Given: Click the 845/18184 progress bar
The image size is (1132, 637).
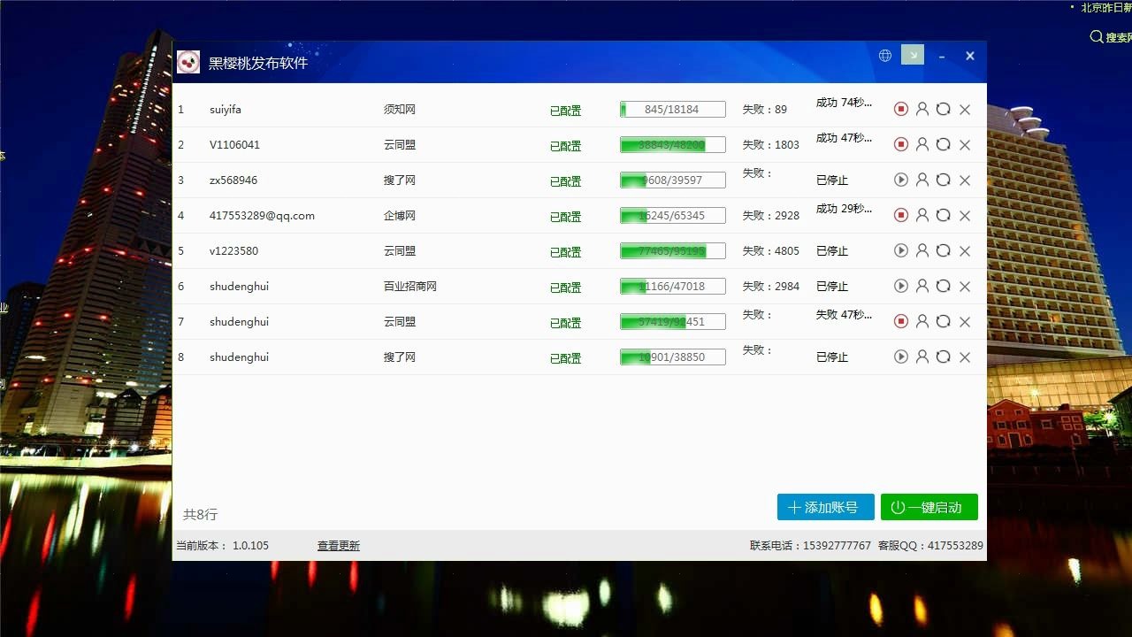Looking at the screenshot, I should tap(673, 110).
